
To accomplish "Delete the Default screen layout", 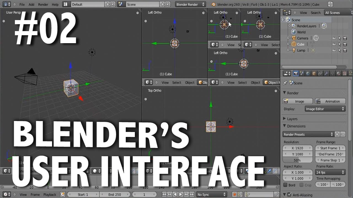I will click(113, 4).
